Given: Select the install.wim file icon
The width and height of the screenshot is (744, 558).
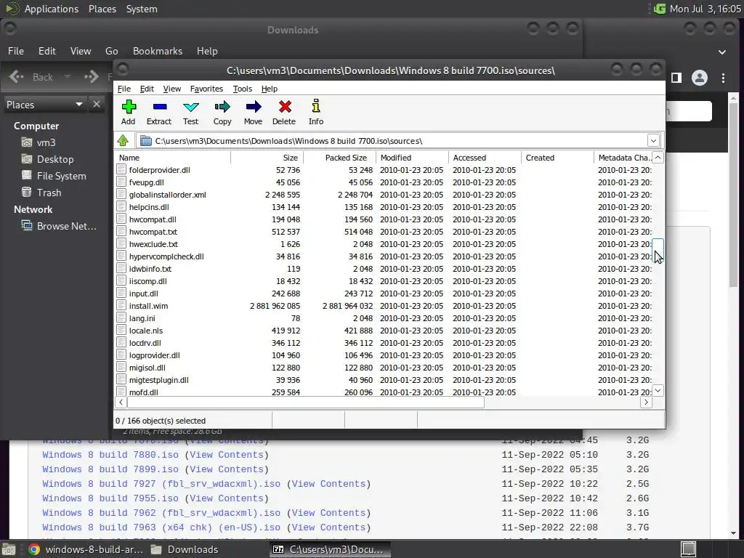Looking at the screenshot, I should [x=121, y=306].
